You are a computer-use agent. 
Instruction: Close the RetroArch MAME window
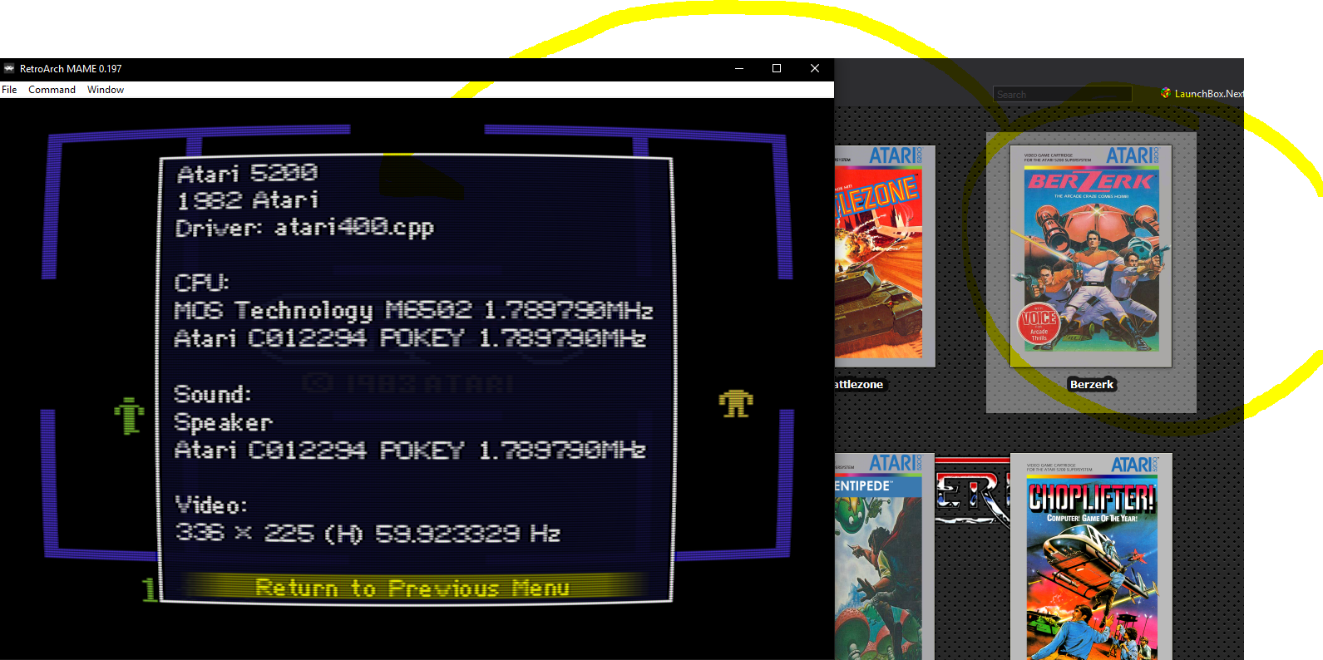pyautogui.click(x=815, y=68)
